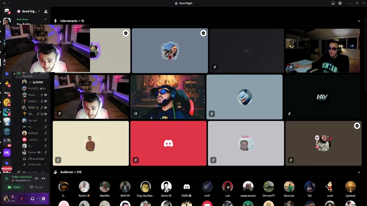367x206 pixels.
Task: Open the microphone options arrow
Action: point(26,199)
